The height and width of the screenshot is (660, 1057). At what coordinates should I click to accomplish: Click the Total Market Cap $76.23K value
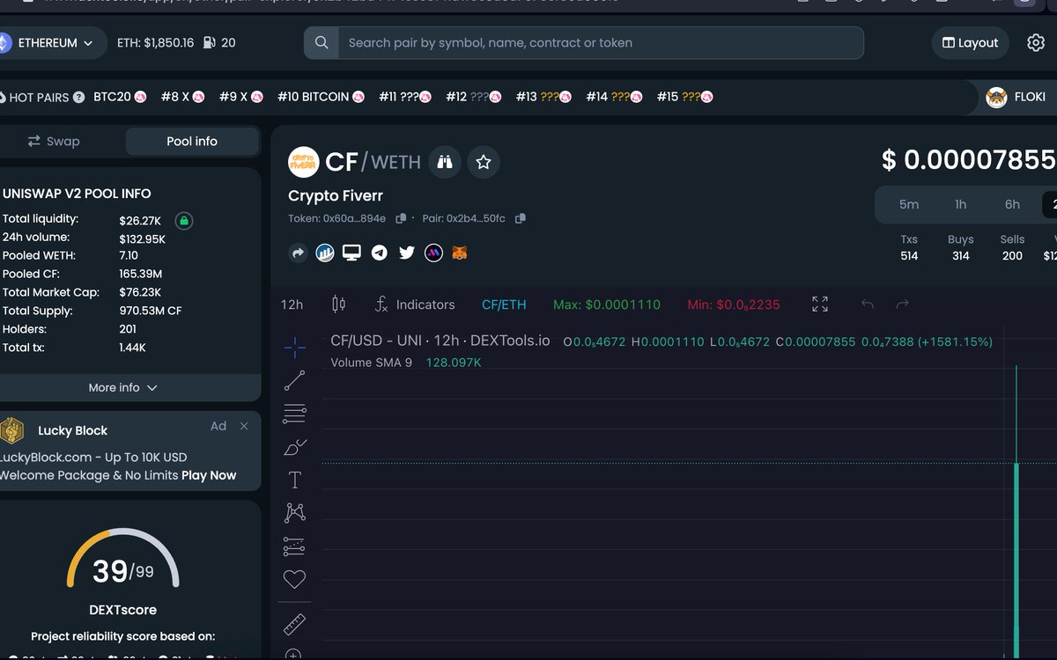pos(141,292)
